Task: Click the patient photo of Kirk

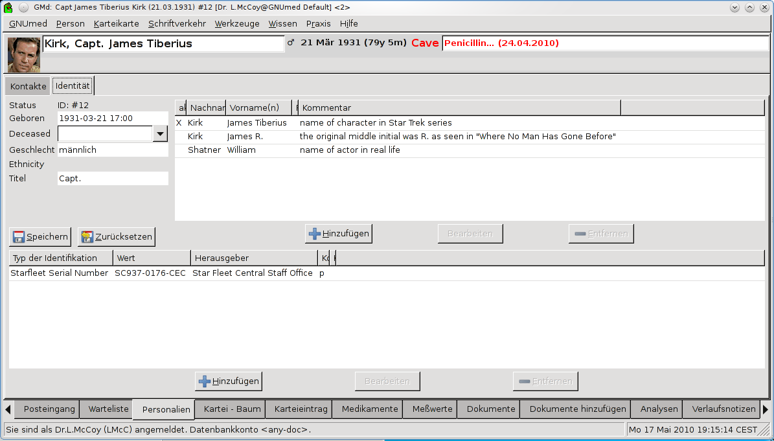Action: coord(24,55)
